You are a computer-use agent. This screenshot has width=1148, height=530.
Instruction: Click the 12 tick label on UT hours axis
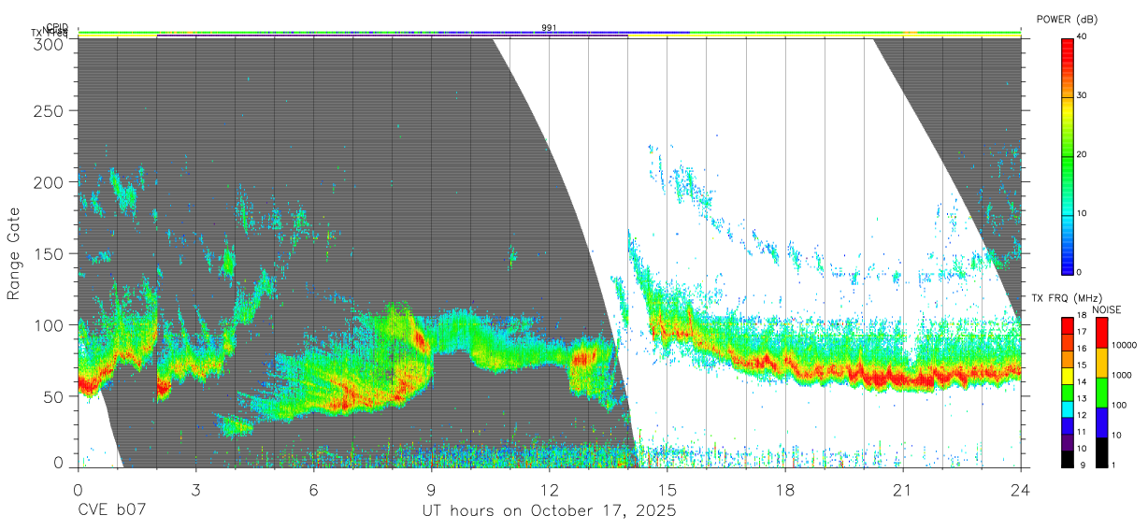[x=549, y=489]
